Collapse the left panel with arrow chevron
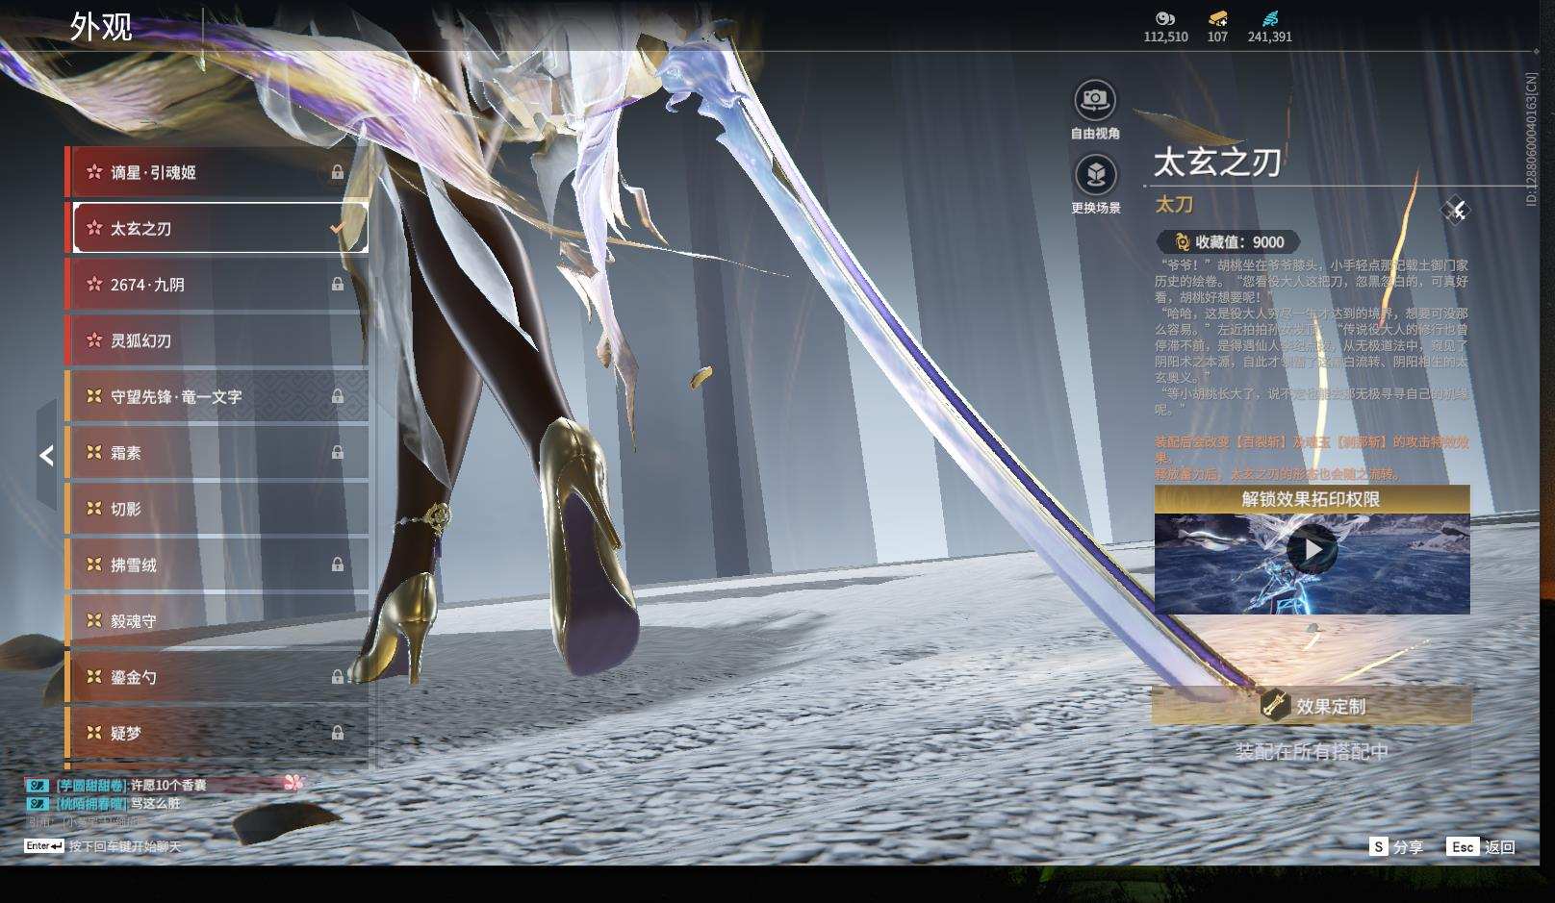Screen dimensions: 1555x903 point(46,455)
